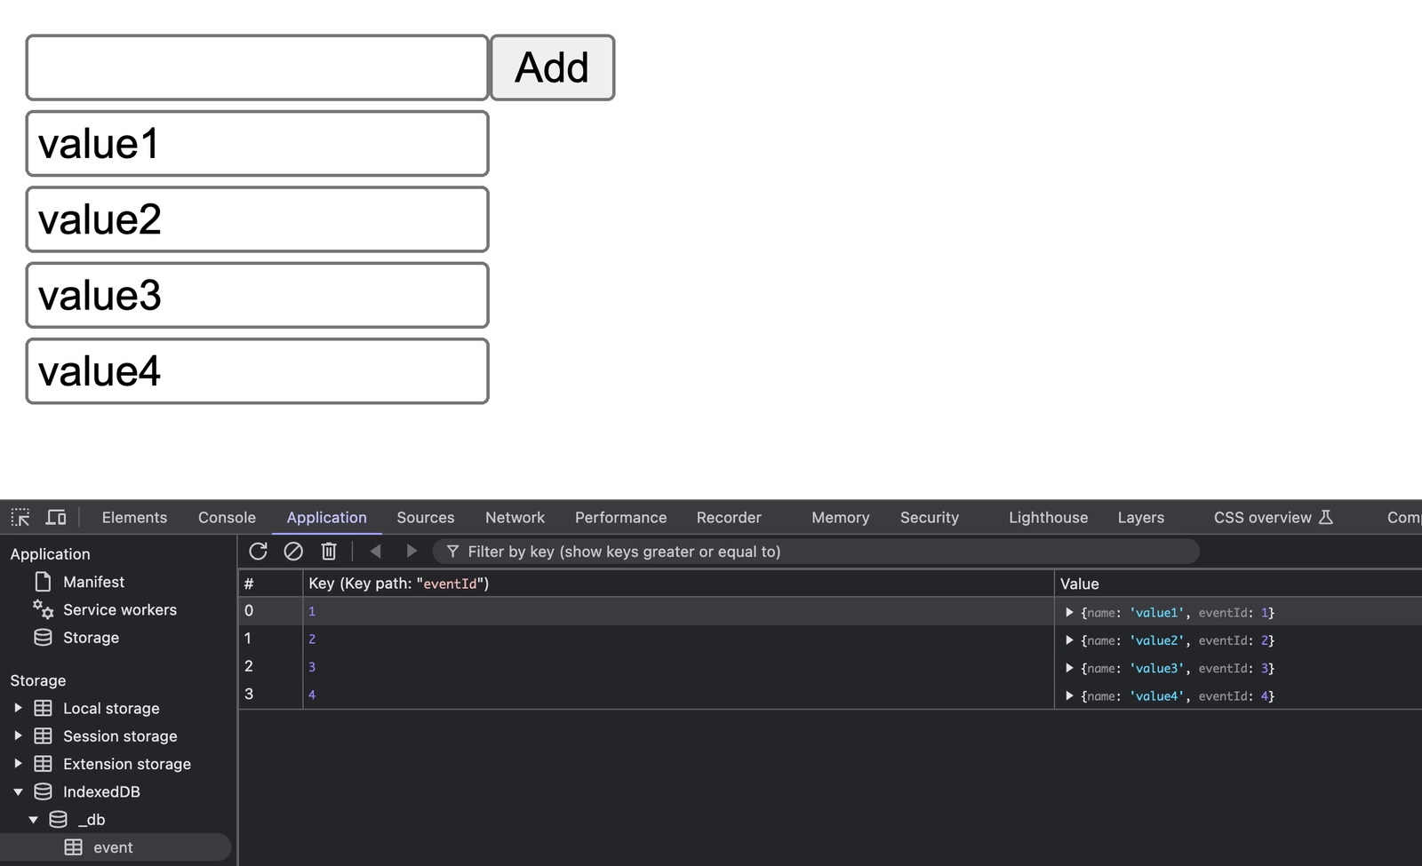Click the empty text input beside Add

point(257,68)
